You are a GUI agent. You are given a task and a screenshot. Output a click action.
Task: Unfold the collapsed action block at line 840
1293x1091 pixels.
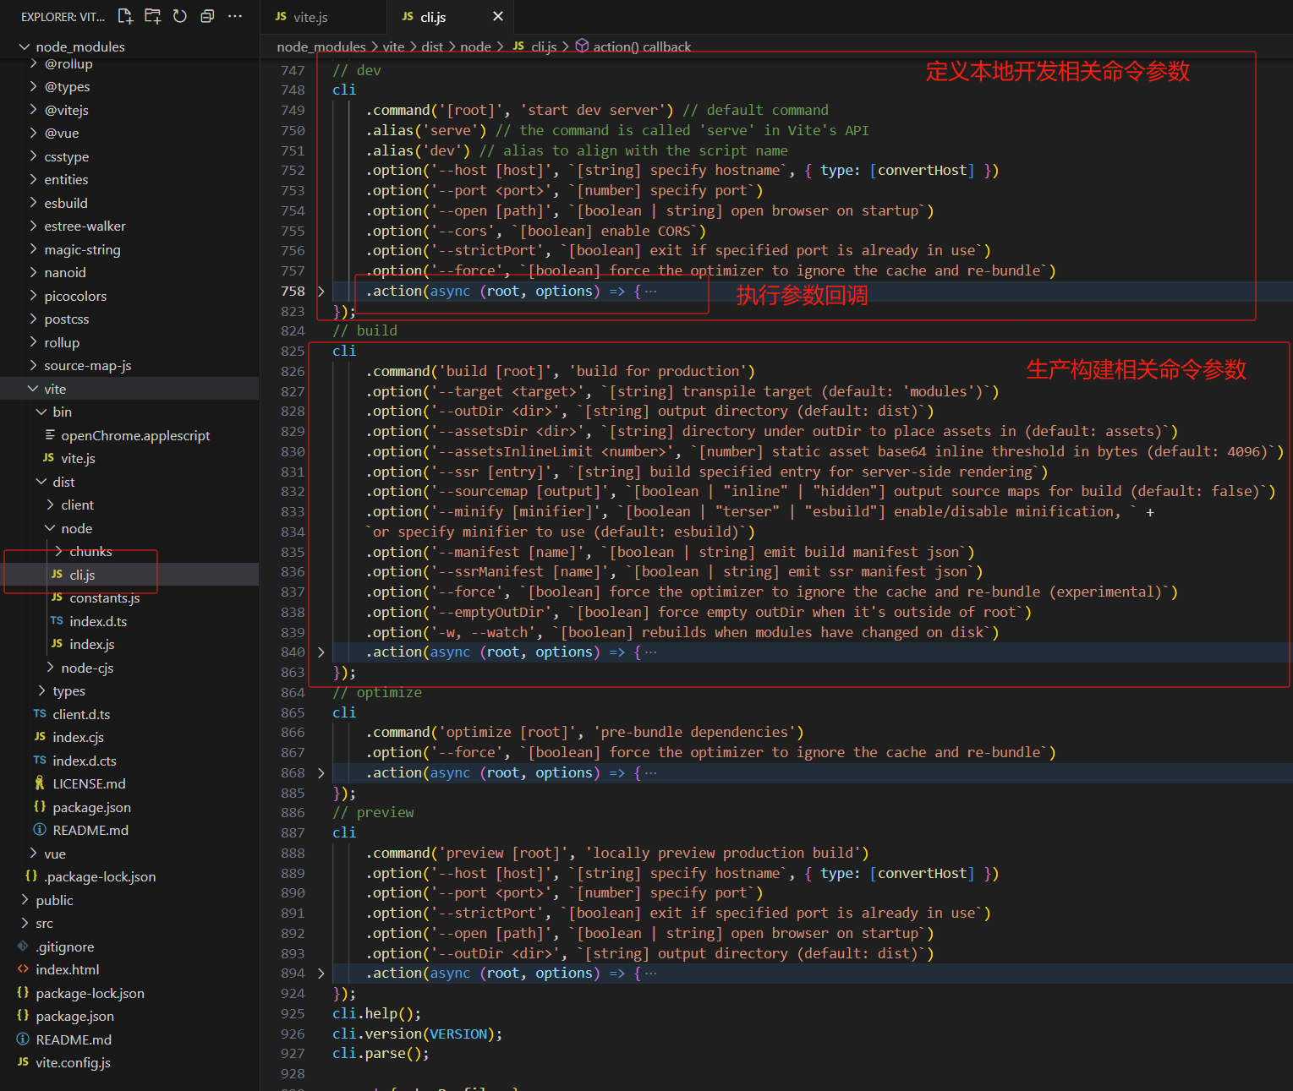point(321,652)
